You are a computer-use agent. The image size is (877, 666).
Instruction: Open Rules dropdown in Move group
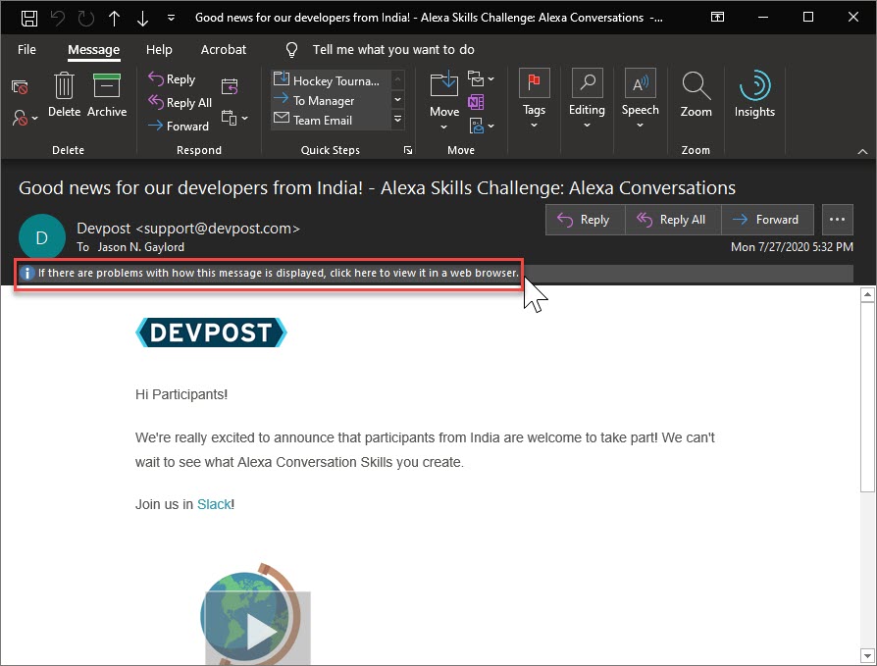pyautogui.click(x=481, y=78)
